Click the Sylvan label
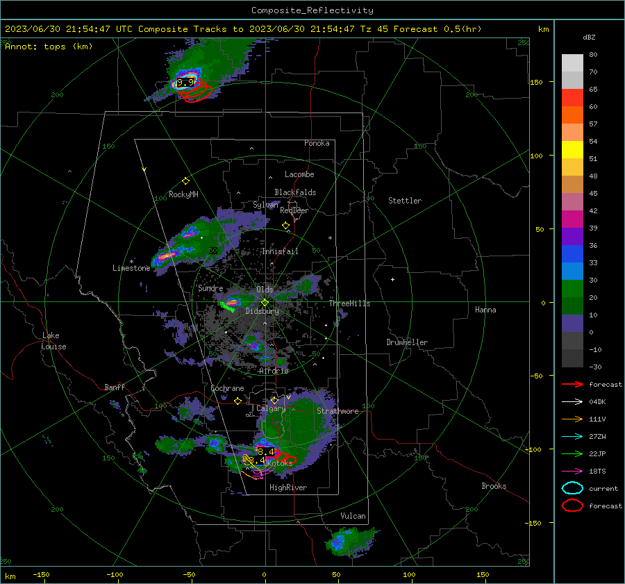This screenshot has width=625, height=584. coord(265,205)
